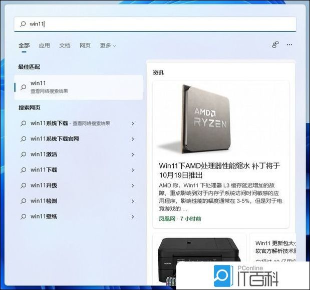Expand the arrow for win11系统下载官网
This screenshot has height=290, width=310.
click(x=133, y=139)
